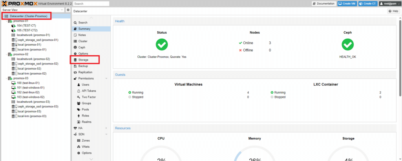Click the Users person icon

click(x=79, y=84)
